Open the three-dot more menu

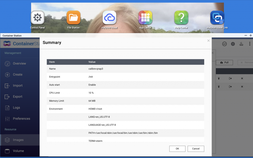point(250,44)
